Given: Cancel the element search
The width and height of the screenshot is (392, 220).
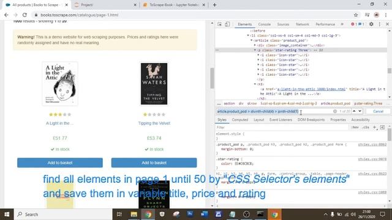Looking at the screenshot, I should coord(378,111).
